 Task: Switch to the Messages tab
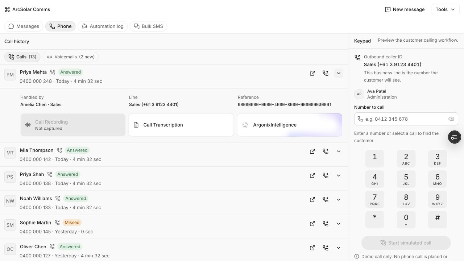[24, 26]
